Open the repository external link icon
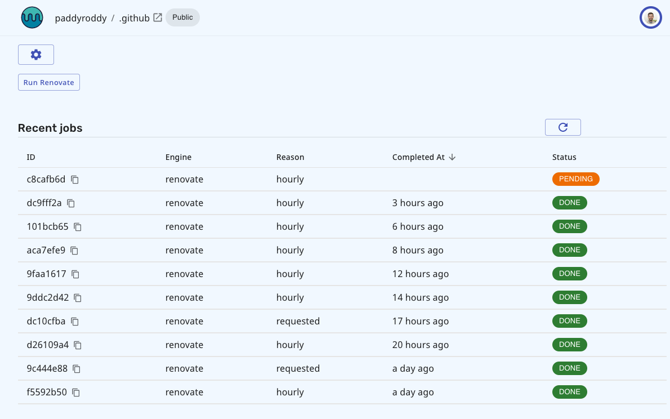This screenshot has height=419, width=670. tap(158, 17)
